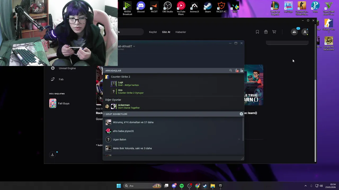This screenshot has width=339, height=190.
Task: Open the shopping cart in Epic launcher
Action: point(274,32)
